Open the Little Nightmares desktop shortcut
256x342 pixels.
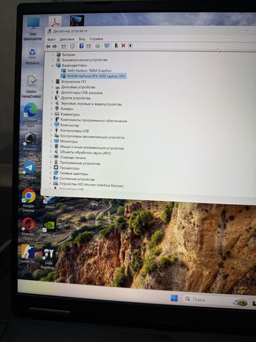pyautogui.click(x=49, y=258)
